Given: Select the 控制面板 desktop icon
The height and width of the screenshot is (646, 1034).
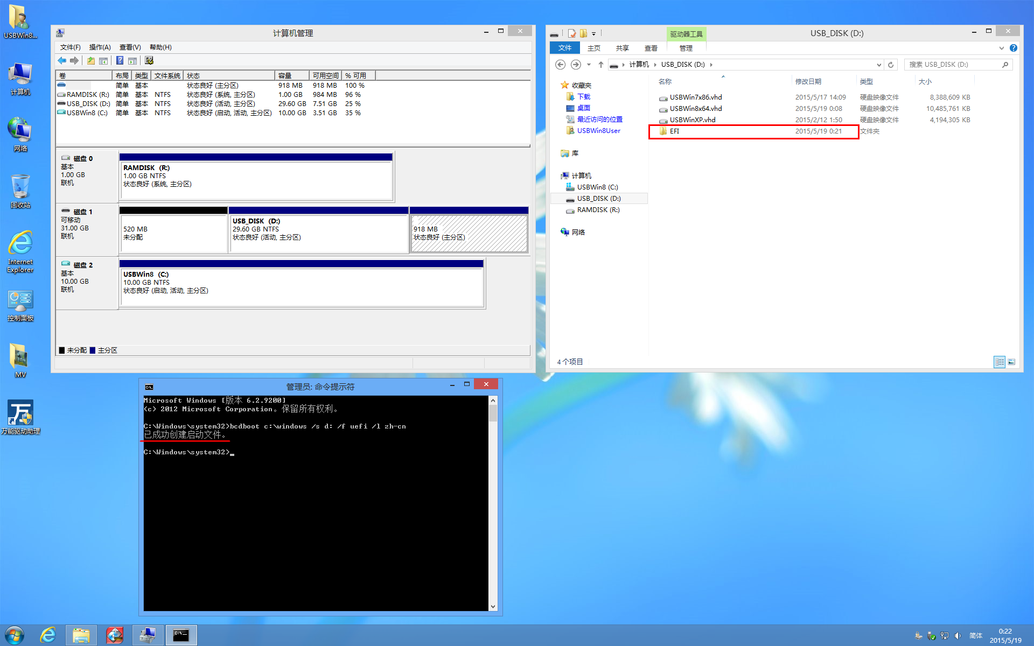Looking at the screenshot, I should click(x=20, y=305).
